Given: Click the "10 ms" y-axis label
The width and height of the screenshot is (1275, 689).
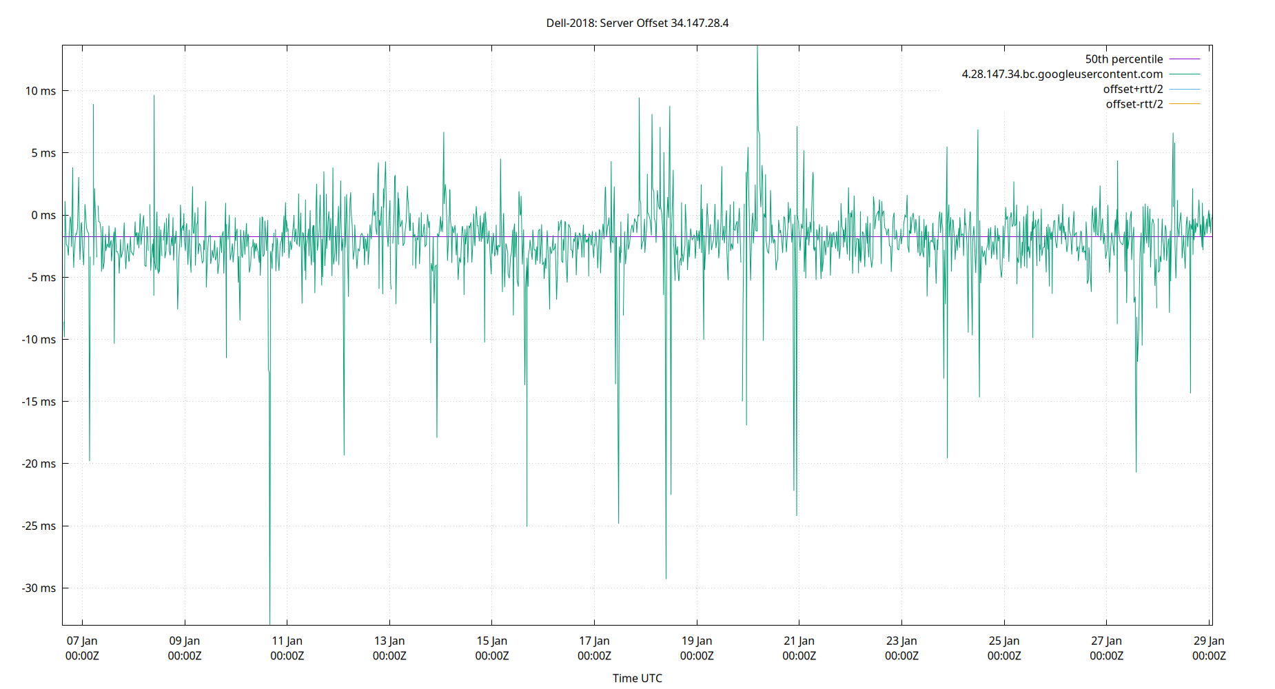Looking at the screenshot, I should [41, 90].
